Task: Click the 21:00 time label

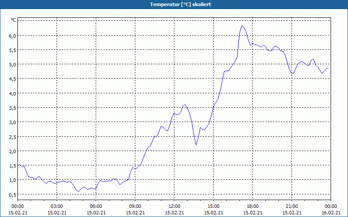Action: [291, 207]
